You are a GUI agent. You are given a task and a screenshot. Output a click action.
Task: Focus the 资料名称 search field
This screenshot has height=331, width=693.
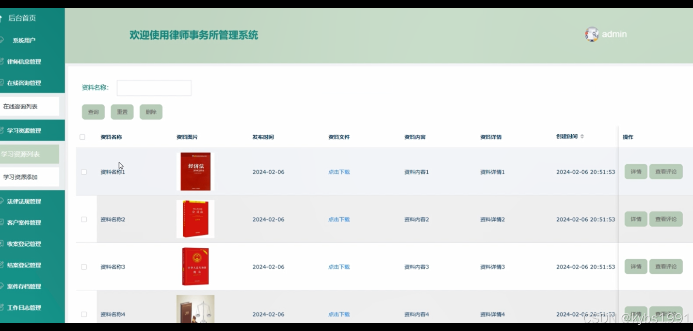coord(154,88)
